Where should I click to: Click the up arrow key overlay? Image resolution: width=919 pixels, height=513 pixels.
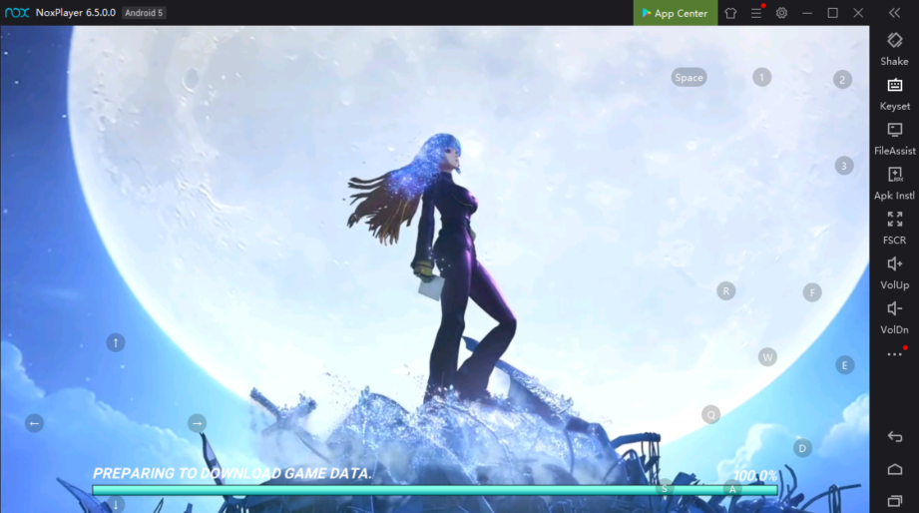coord(116,342)
